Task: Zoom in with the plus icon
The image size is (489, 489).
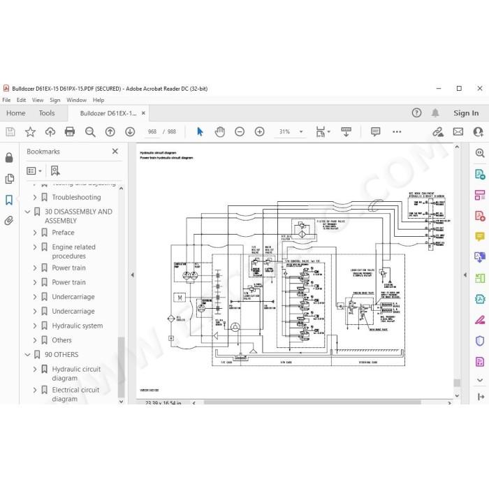Action: coord(259,131)
